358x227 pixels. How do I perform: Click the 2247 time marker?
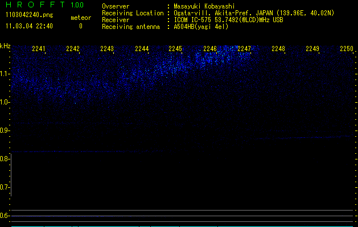pyautogui.click(x=244, y=48)
